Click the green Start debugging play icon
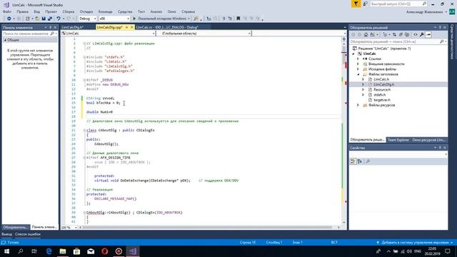This screenshot has height=257, width=457. [134, 19]
